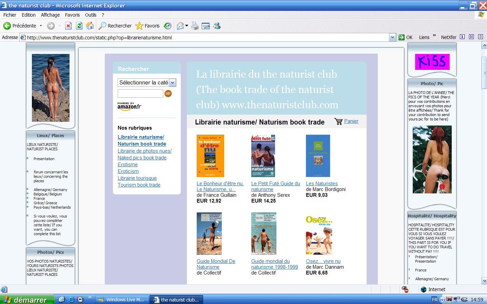
Task: Click the search text field under Rechercher
Action: pyautogui.click(x=140, y=93)
